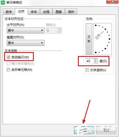119x137 pixels.
Task: Click the degree value input field
Action: click(90, 61)
